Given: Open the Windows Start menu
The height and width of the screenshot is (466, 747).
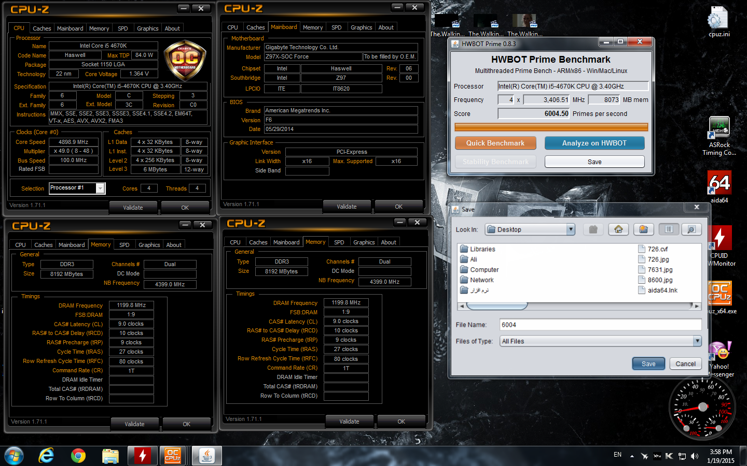Looking at the screenshot, I should 14,456.
